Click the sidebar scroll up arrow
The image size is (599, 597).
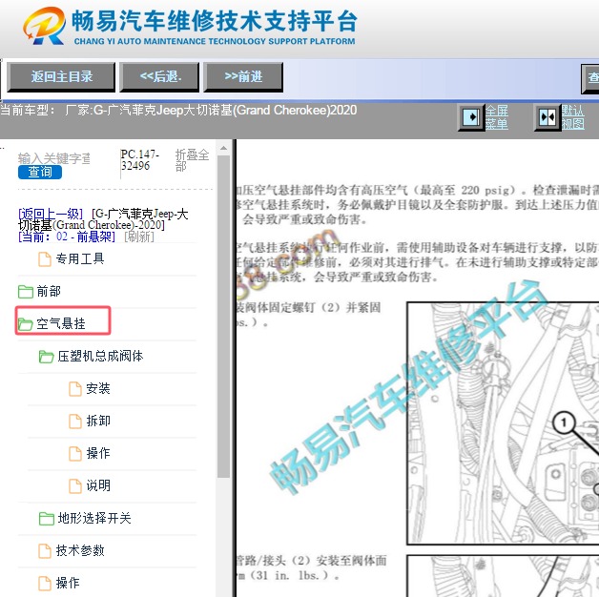click(223, 148)
